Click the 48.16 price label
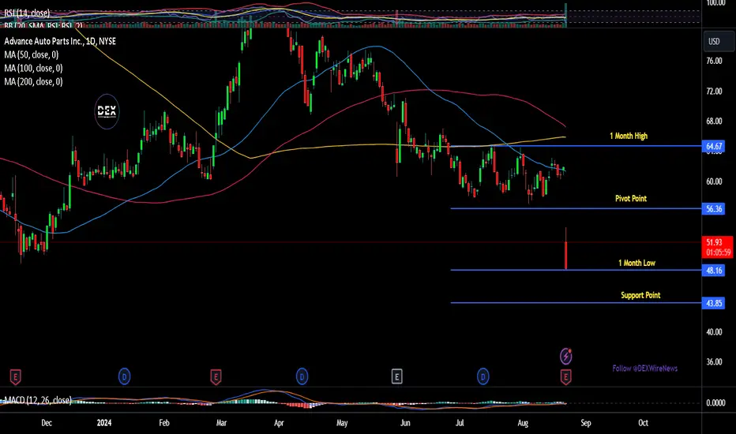Image resolution: width=736 pixels, height=434 pixels. 713,270
